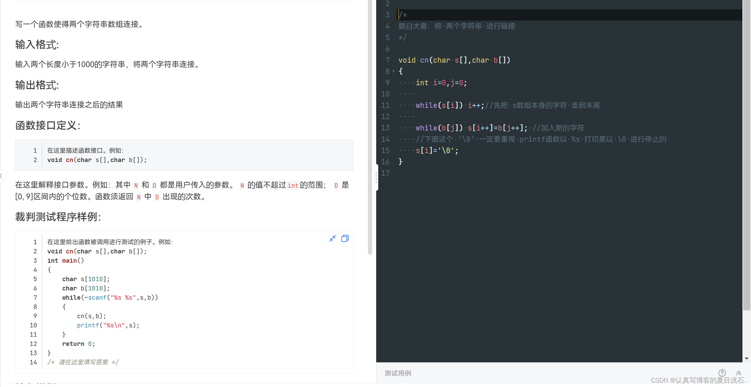Click the 函数接口定义 heading

pos(47,125)
